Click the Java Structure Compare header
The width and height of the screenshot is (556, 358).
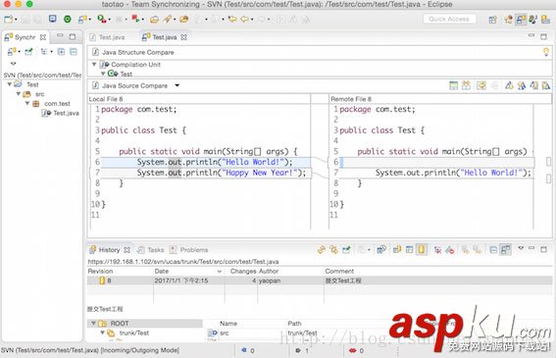(x=138, y=52)
